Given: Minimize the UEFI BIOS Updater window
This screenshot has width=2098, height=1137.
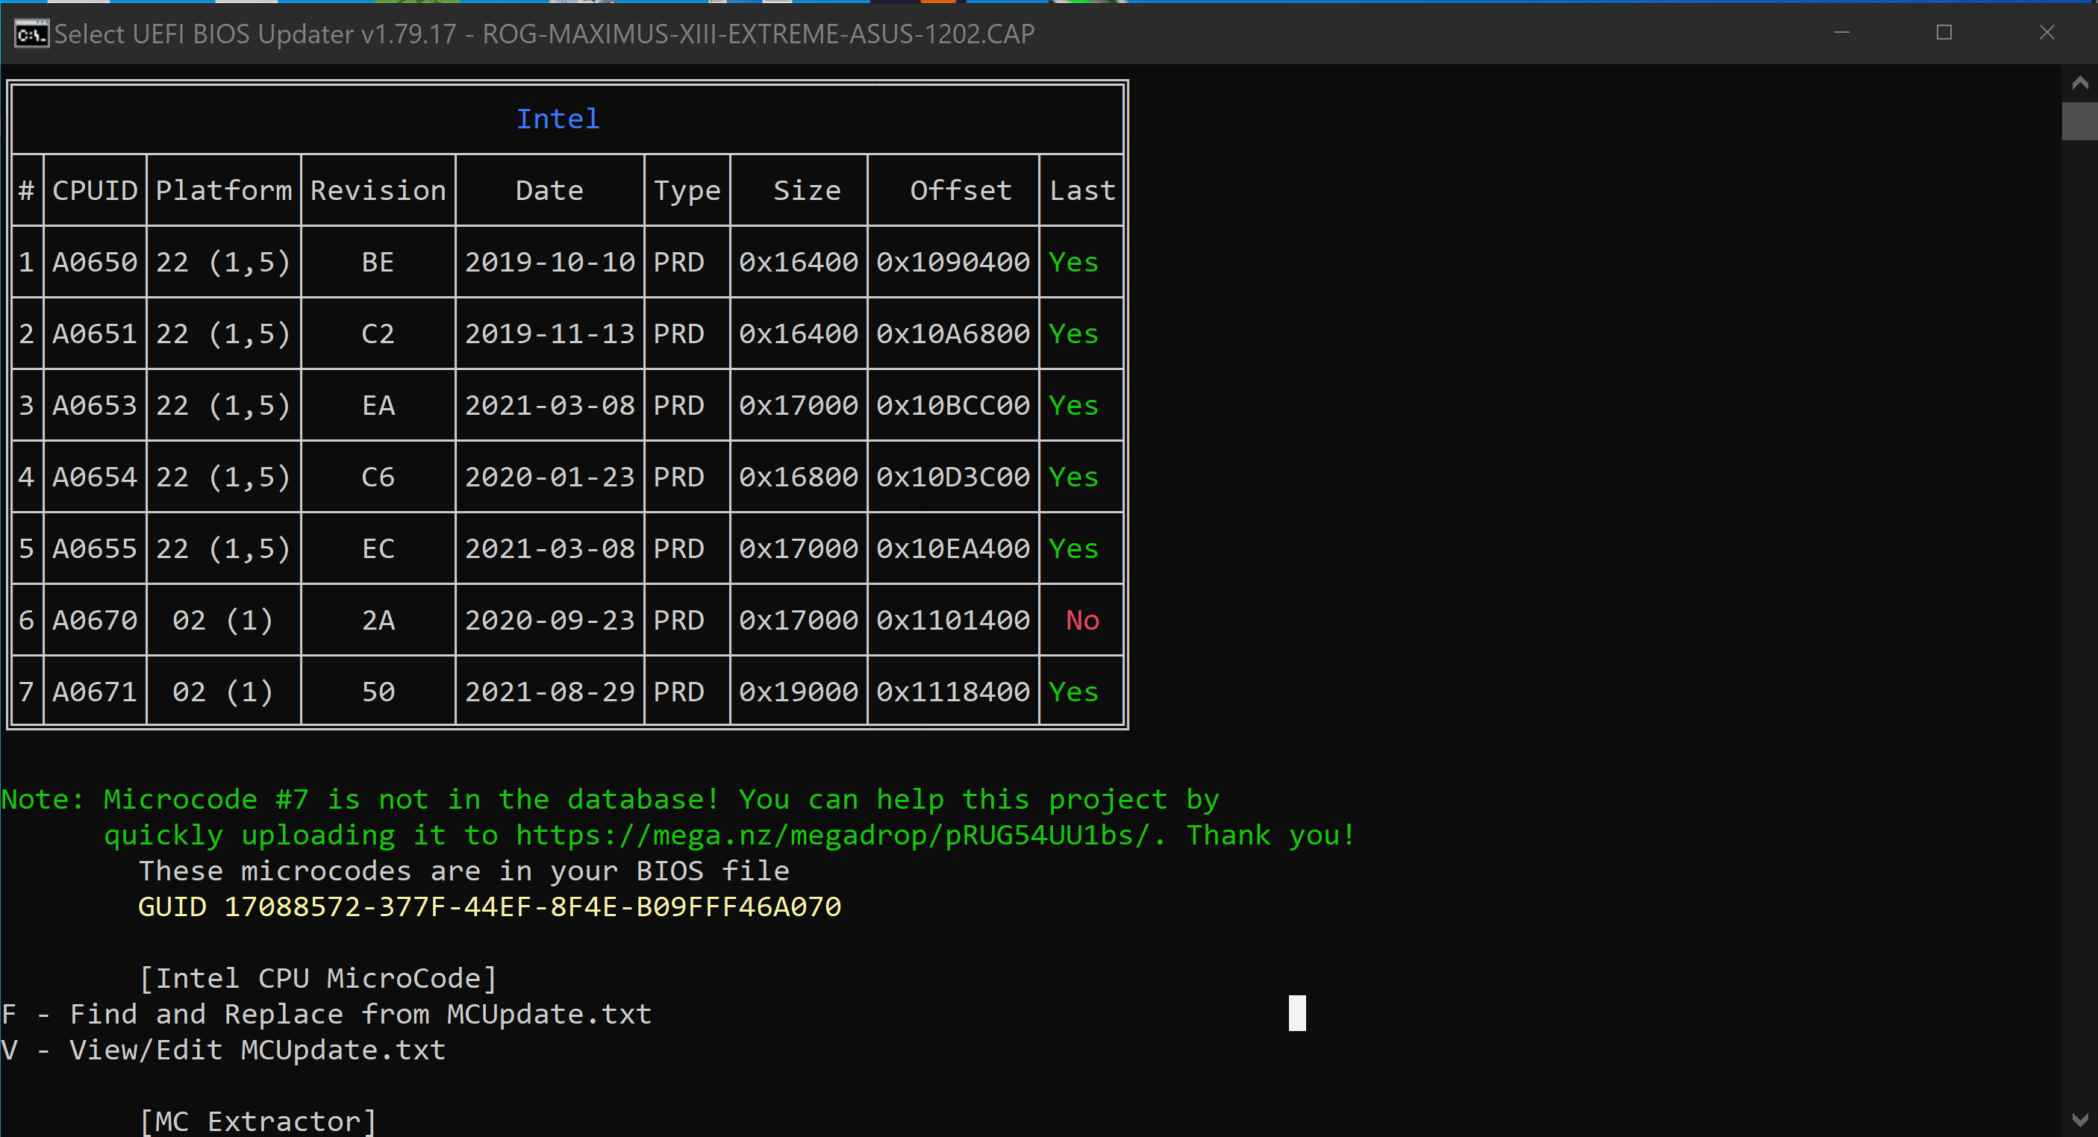Looking at the screenshot, I should pyautogui.click(x=1841, y=34).
